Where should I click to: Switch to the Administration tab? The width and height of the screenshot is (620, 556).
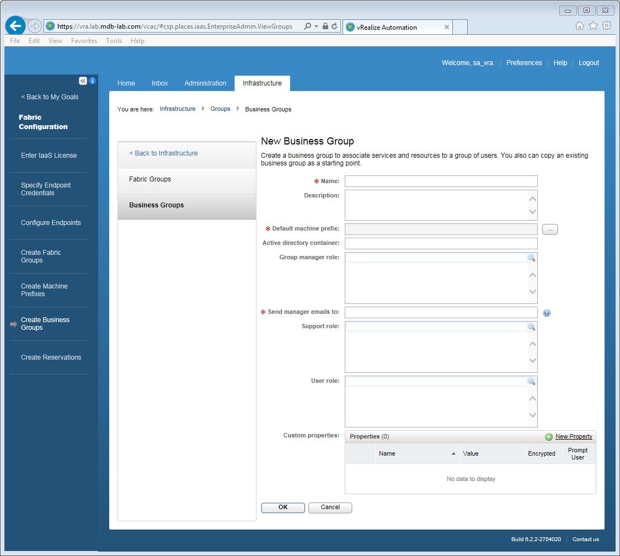205,83
